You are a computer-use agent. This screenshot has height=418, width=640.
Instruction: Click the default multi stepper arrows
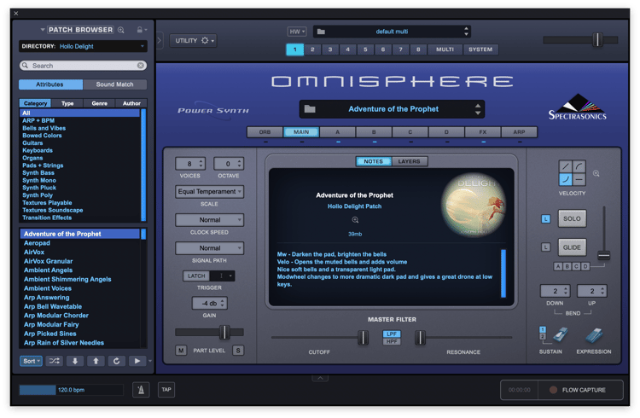click(466, 32)
